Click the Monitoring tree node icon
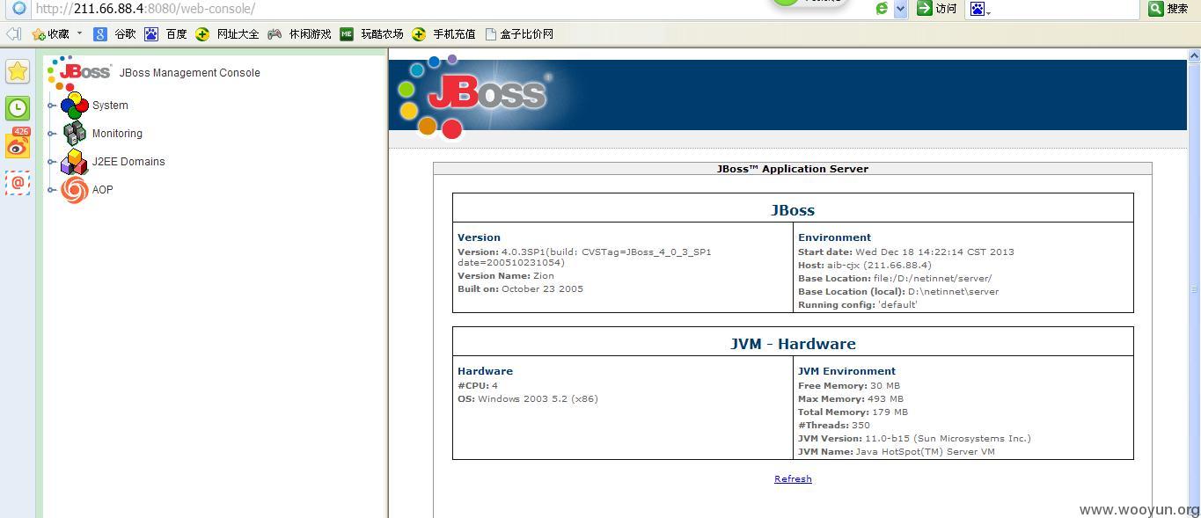Image resolution: width=1201 pixels, height=518 pixels. pyautogui.click(x=75, y=134)
